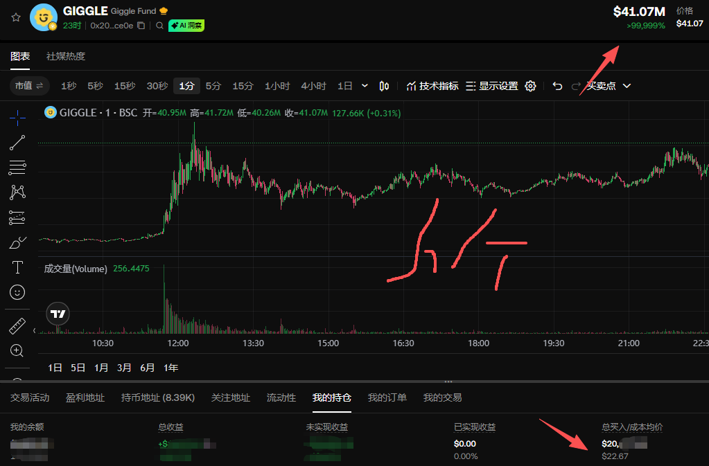Click the $41.07M market cap value

(x=639, y=12)
